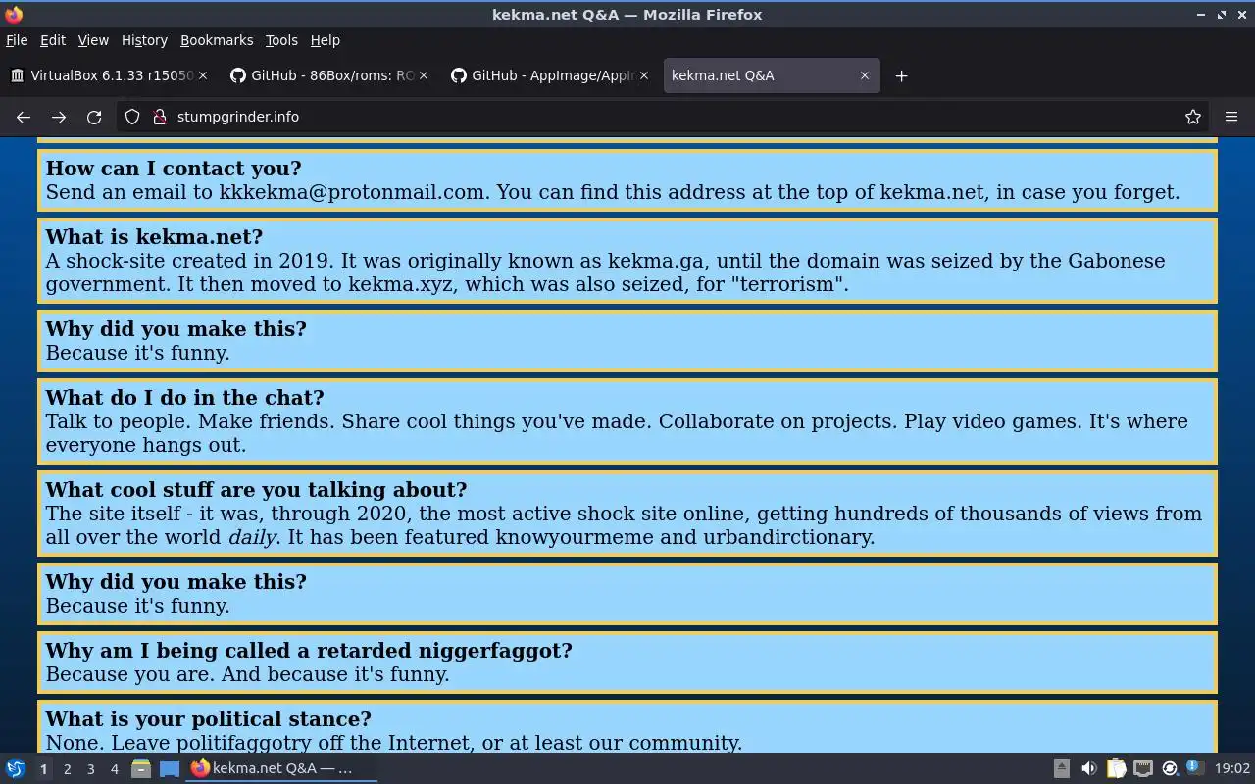The height and width of the screenshot is (784, 1255).
Task: Close the GitHub 86Box/roms tab
Action: 424,75
